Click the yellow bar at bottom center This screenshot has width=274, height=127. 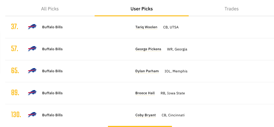click(x=140, y=126)
